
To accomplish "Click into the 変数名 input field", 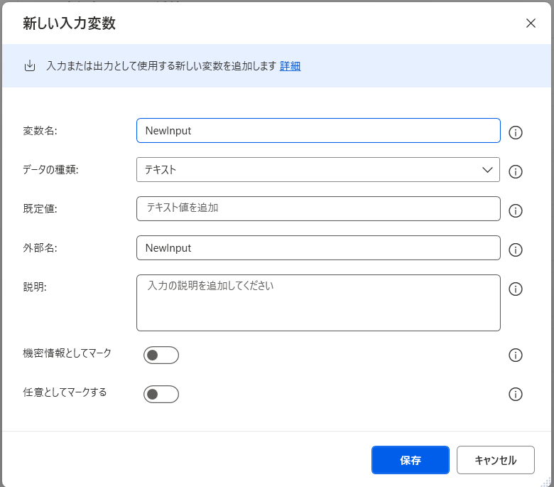I will point(318,131).
